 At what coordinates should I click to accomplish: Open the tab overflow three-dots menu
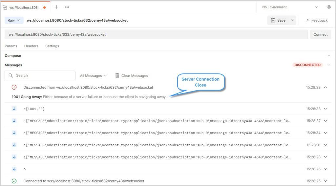pos(67,7)
